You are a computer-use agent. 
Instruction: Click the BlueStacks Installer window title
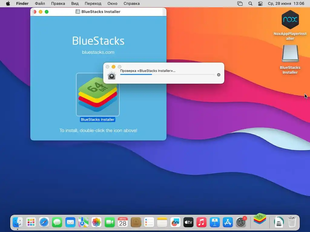(x=101, y=12)
